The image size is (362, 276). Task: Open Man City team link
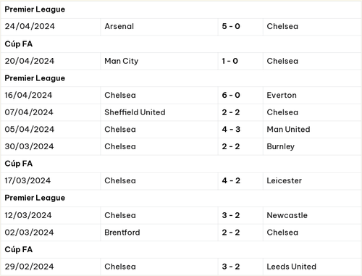(x=122, y=61)
